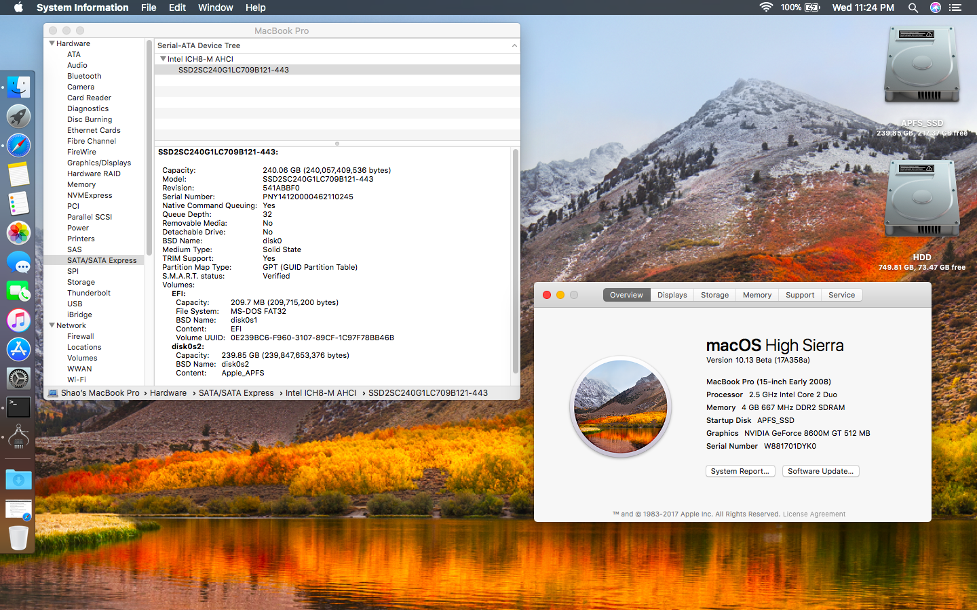This screenshot has height=610, width=977.
Task: Select Graphics/Displays in sidebar
Action: tap(99, 163)
